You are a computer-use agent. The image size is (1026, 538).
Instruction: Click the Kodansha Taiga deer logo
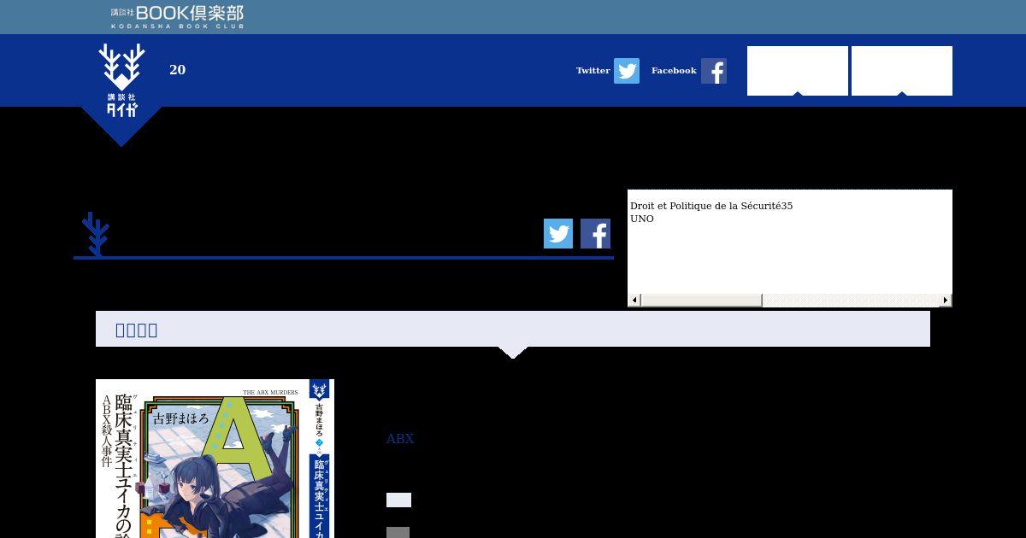pyautogui.click(x=121, y=90)
